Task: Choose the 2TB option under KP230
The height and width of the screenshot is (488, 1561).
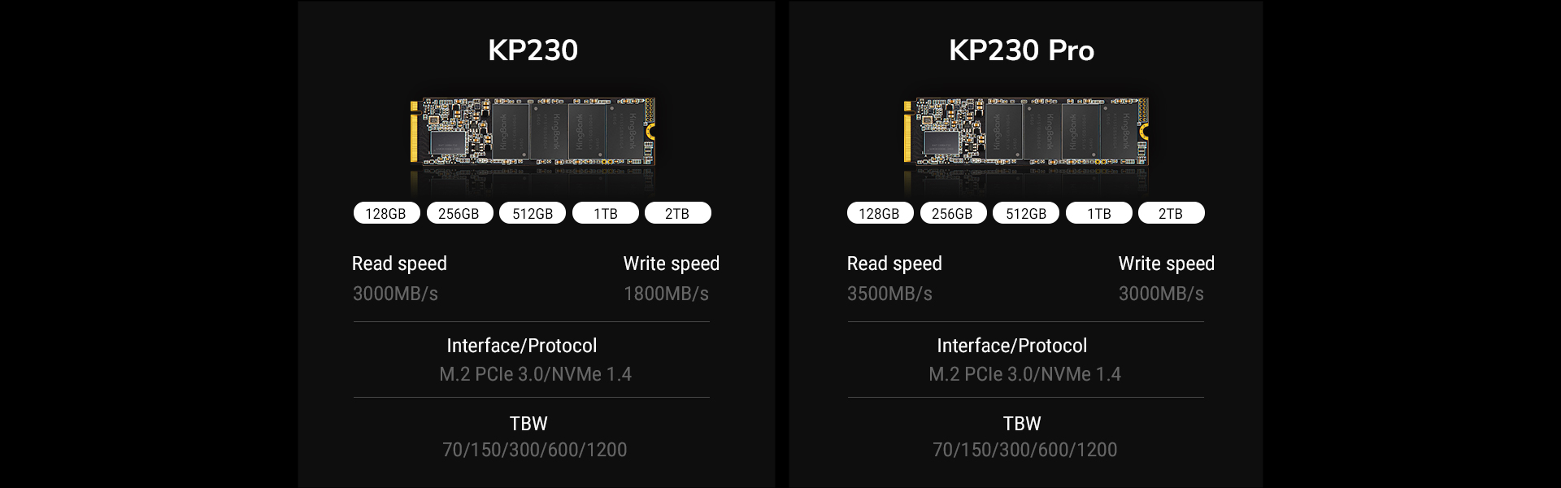Action: (x=677, y=213)
